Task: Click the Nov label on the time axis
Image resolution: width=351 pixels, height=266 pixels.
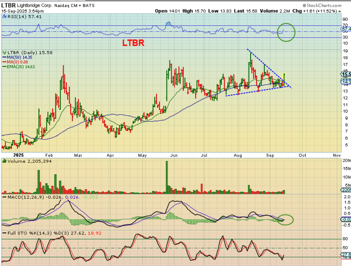Action: click(x=337, y=155)
